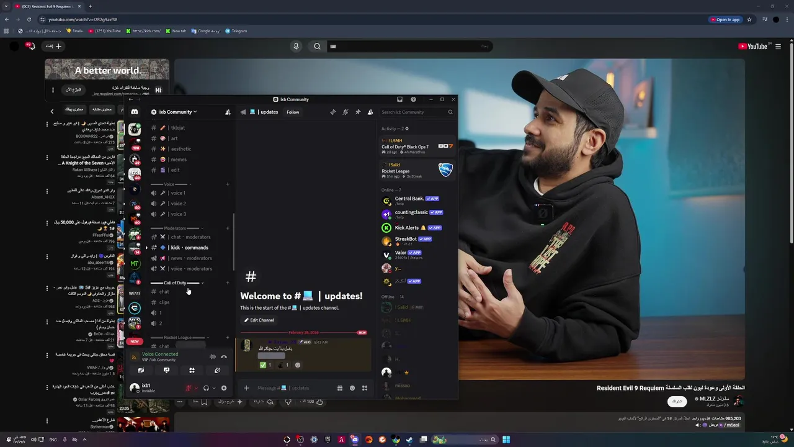Image resolution: width=794 pixels, height=447 pixels.
Task: Create channel in Call of Duty category
Action: pos(228,283)
